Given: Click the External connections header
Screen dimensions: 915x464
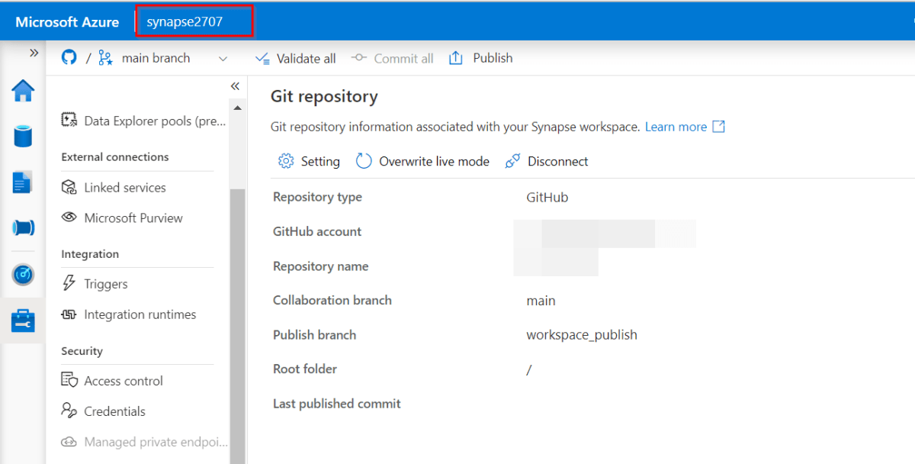Looking at the screenshot, I should (115, 157).
